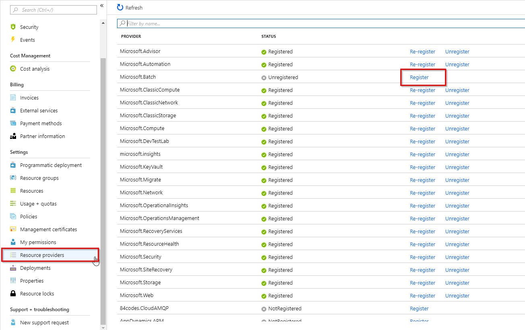Click the Refresh icon in the toolbar
The height and width of the screenshot is (330, 525).
pos(120,7)
